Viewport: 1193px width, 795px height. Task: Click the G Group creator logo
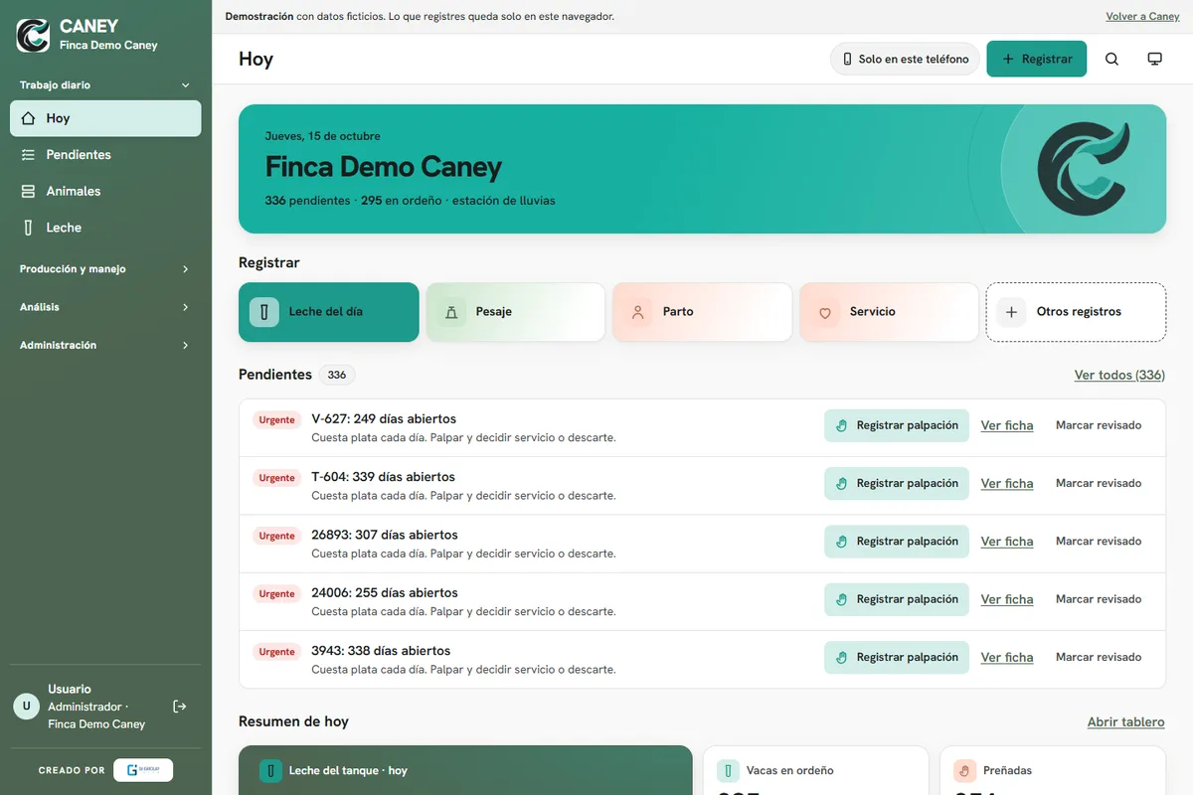click(x=143, y=770)
